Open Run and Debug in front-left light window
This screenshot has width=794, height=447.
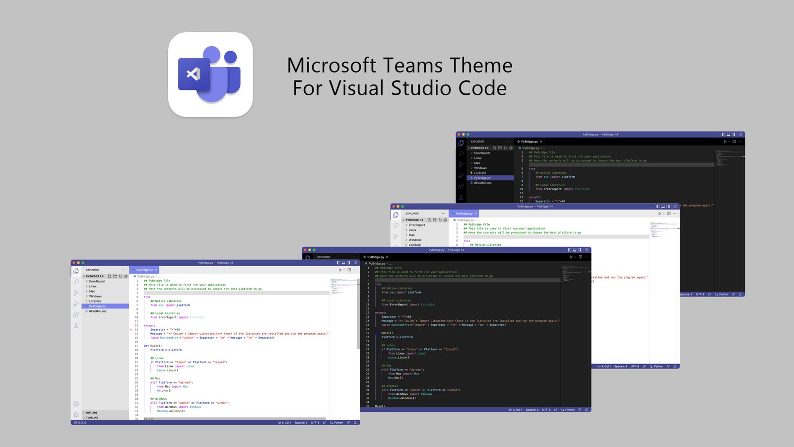coord(76,303)
